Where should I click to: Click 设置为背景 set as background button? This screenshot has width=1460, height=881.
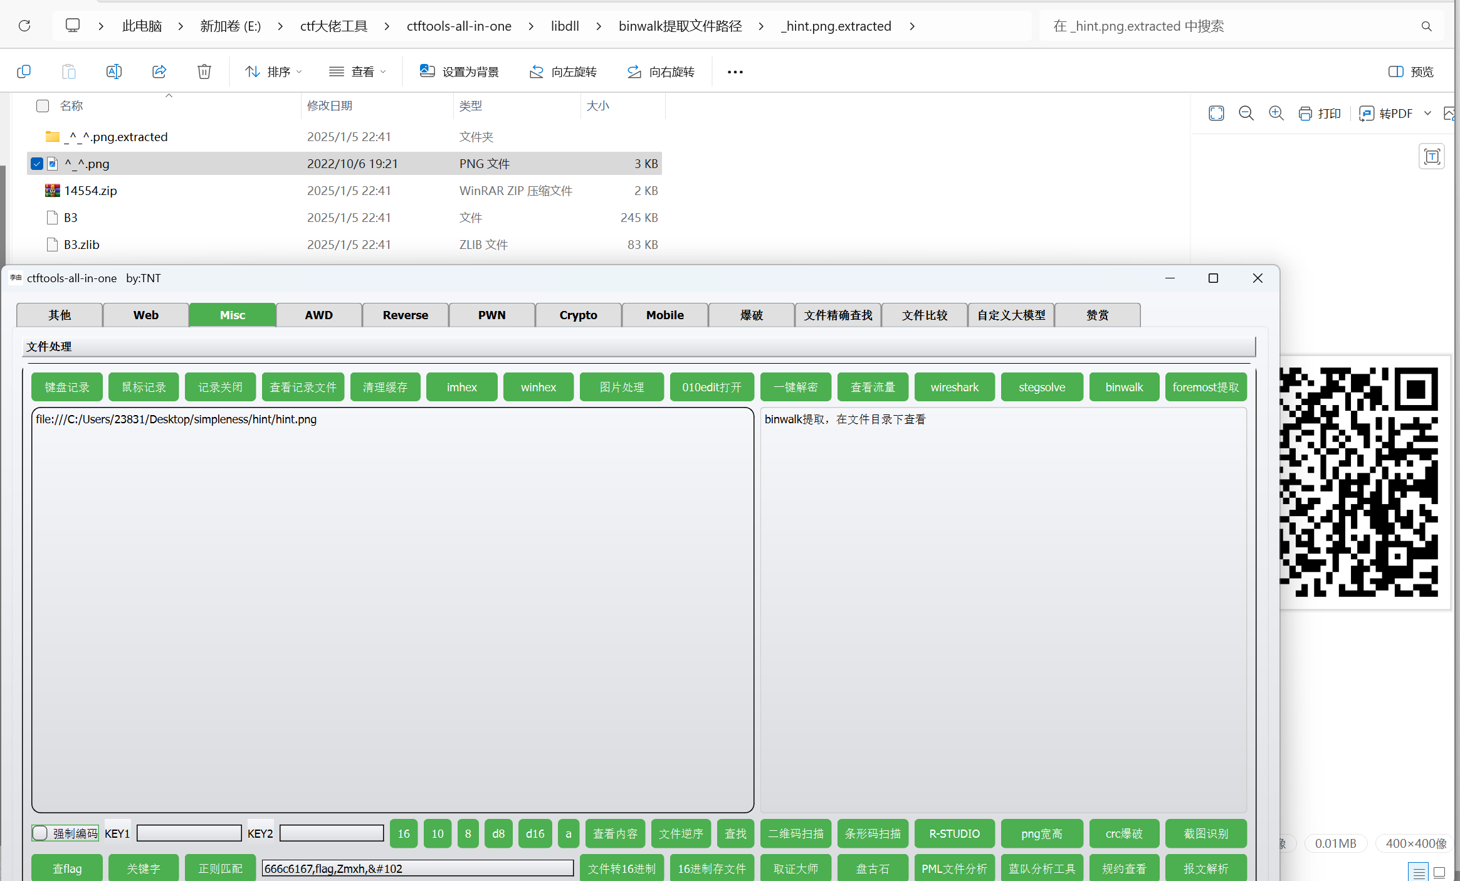pos(460,71)
